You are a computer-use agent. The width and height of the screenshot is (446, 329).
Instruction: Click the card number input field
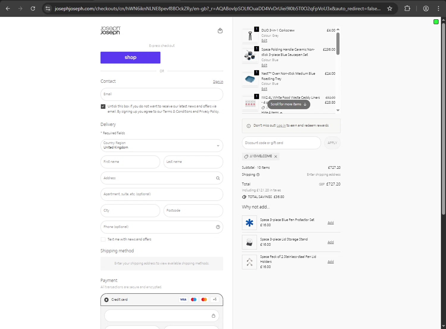coord(162,316)
